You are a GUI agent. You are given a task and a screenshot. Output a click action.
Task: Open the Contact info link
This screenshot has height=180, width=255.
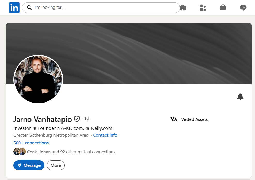click(x=105, y=135)
